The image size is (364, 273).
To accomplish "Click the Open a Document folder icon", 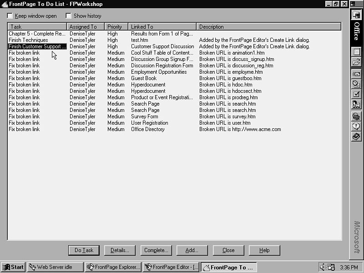I will (356, 62).
